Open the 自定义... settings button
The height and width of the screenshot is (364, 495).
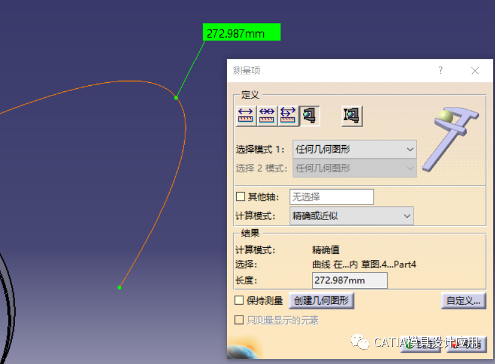pos(463,301)
